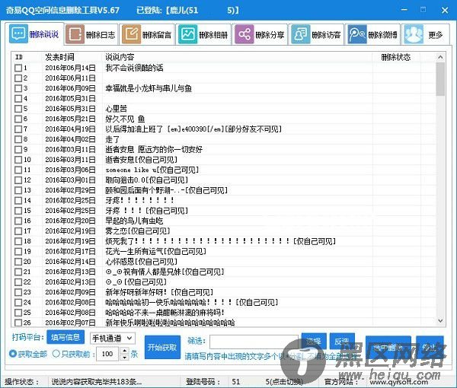Open the 删除微博 tab label
Viewport: 457px width, 388px height.
pyautogui.click(x=382, y=35)
